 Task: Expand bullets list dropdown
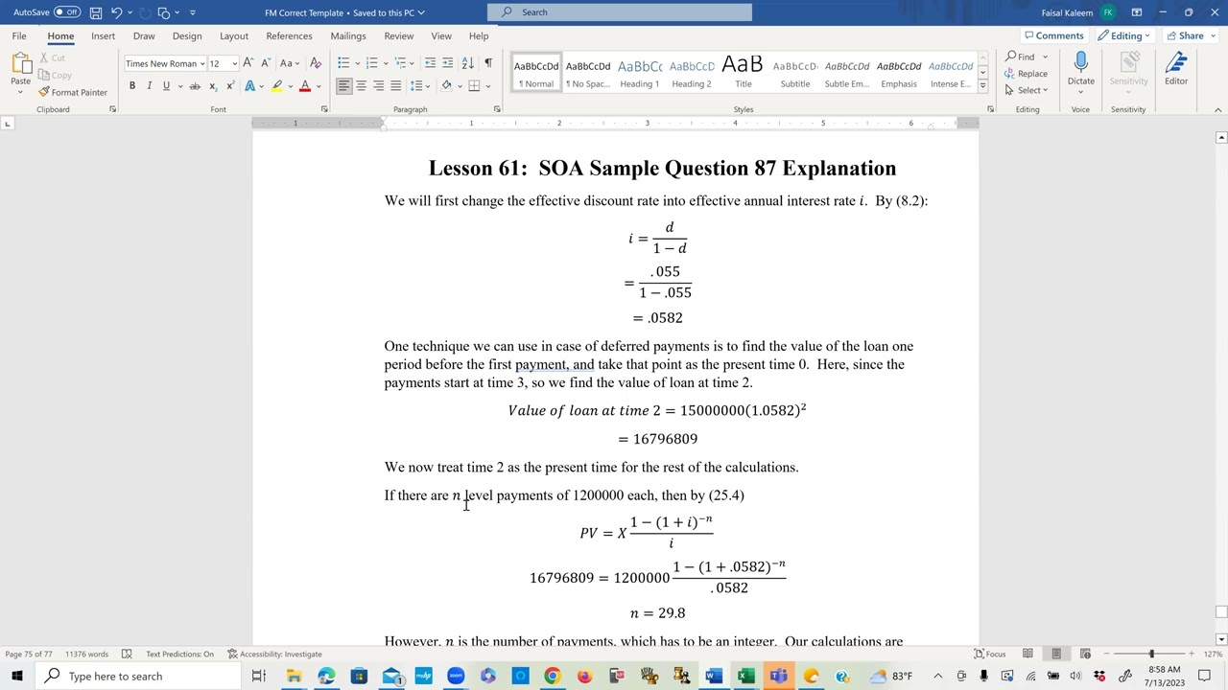(358, 63)
